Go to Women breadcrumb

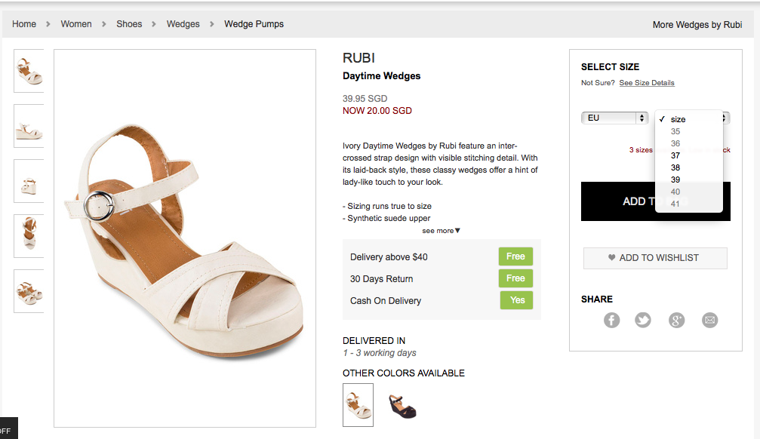pyautogui.click(x=76, y=23)
